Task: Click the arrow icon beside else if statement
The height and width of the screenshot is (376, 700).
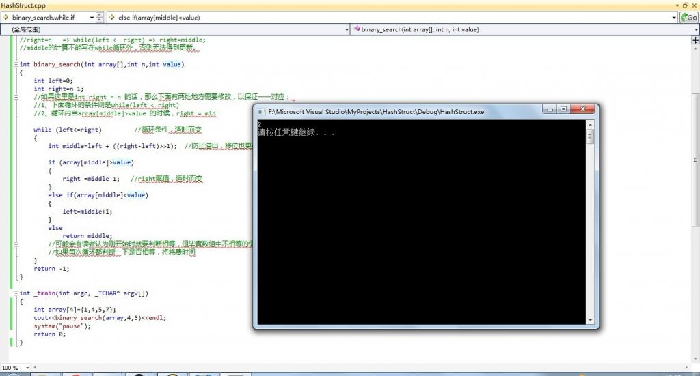Action: pos(113,17)
